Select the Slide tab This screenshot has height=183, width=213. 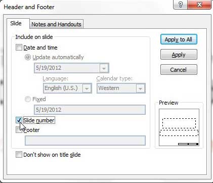(x=16, y=23)
